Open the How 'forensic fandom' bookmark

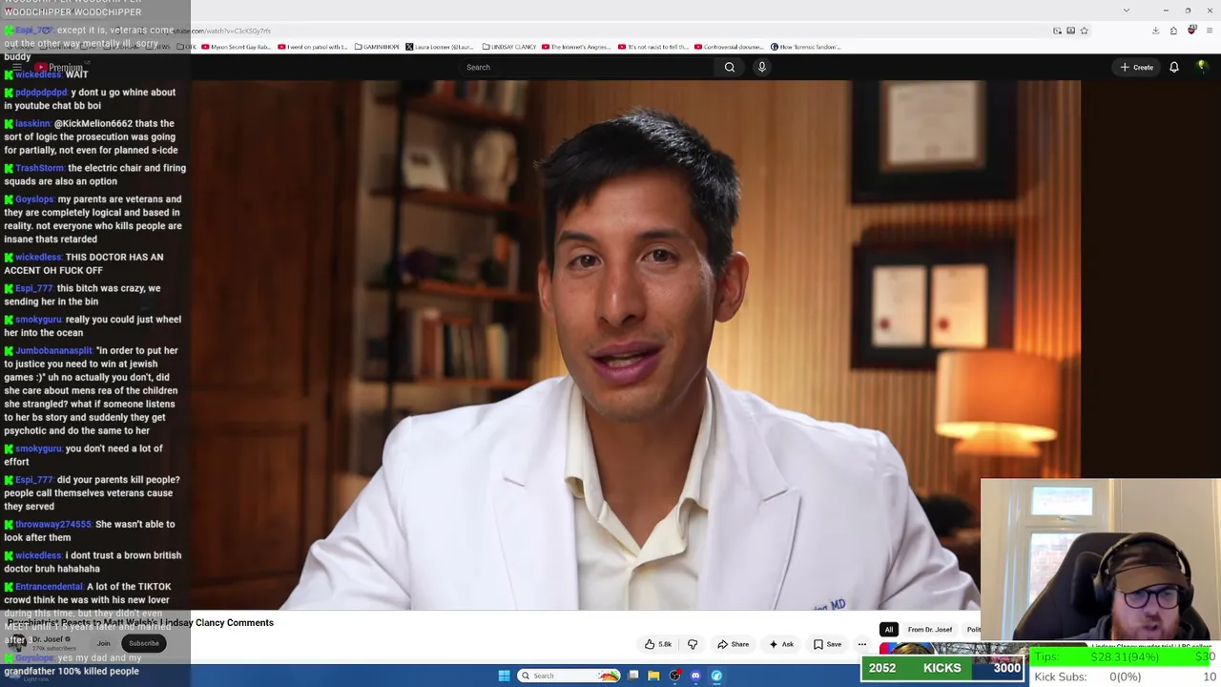[806, 47]
